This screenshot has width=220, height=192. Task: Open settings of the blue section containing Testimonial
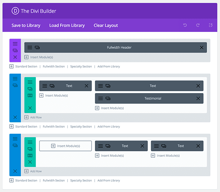[15, 78]
